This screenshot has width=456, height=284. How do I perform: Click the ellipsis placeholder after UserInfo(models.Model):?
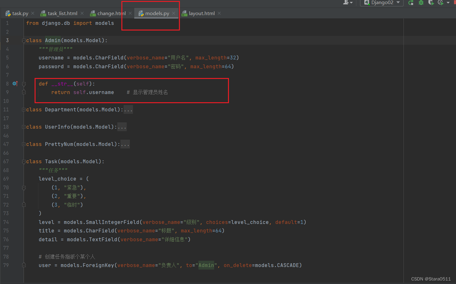122,127
